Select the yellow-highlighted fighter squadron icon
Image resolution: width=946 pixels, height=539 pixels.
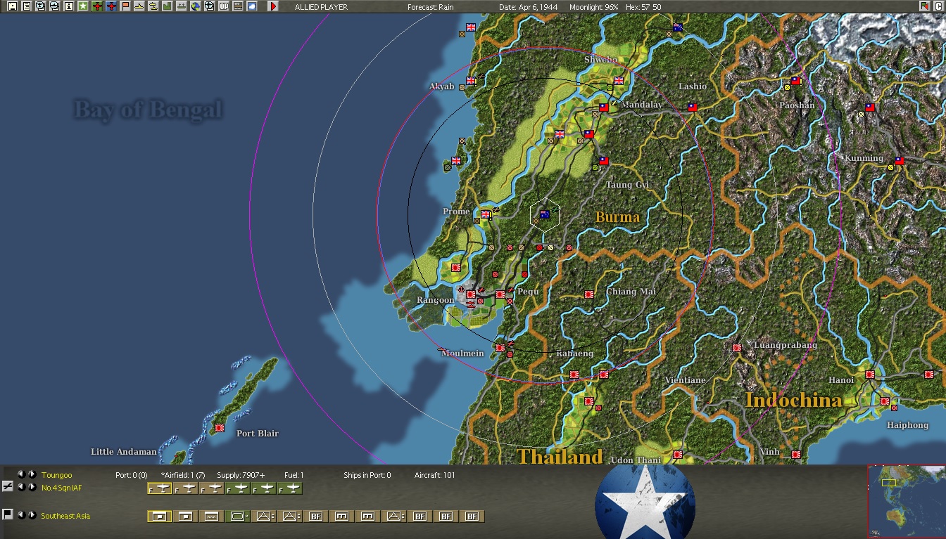(160, 488)
